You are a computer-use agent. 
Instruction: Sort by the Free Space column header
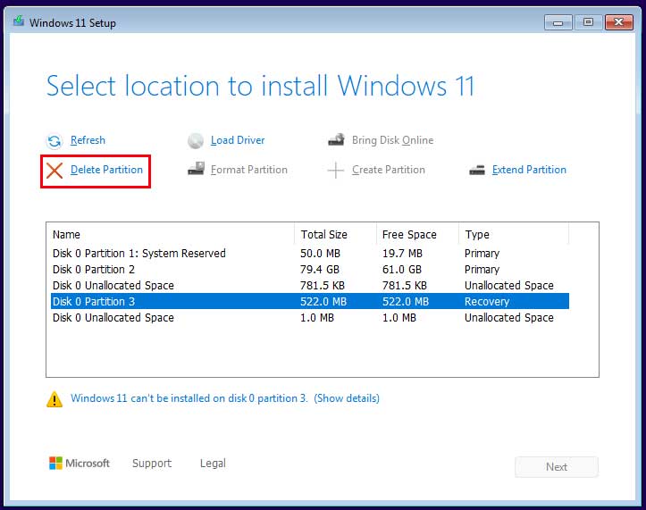click(418, 234)
